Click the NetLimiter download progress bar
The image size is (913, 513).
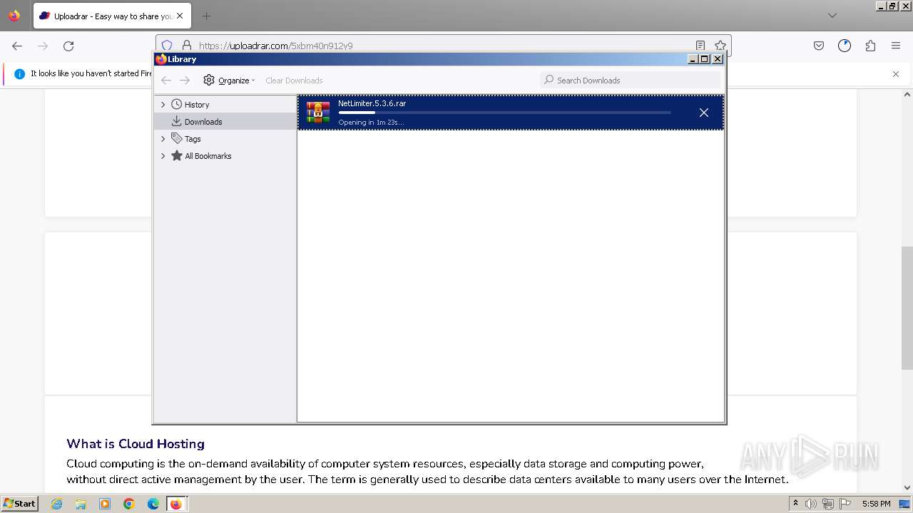(504, 113)
